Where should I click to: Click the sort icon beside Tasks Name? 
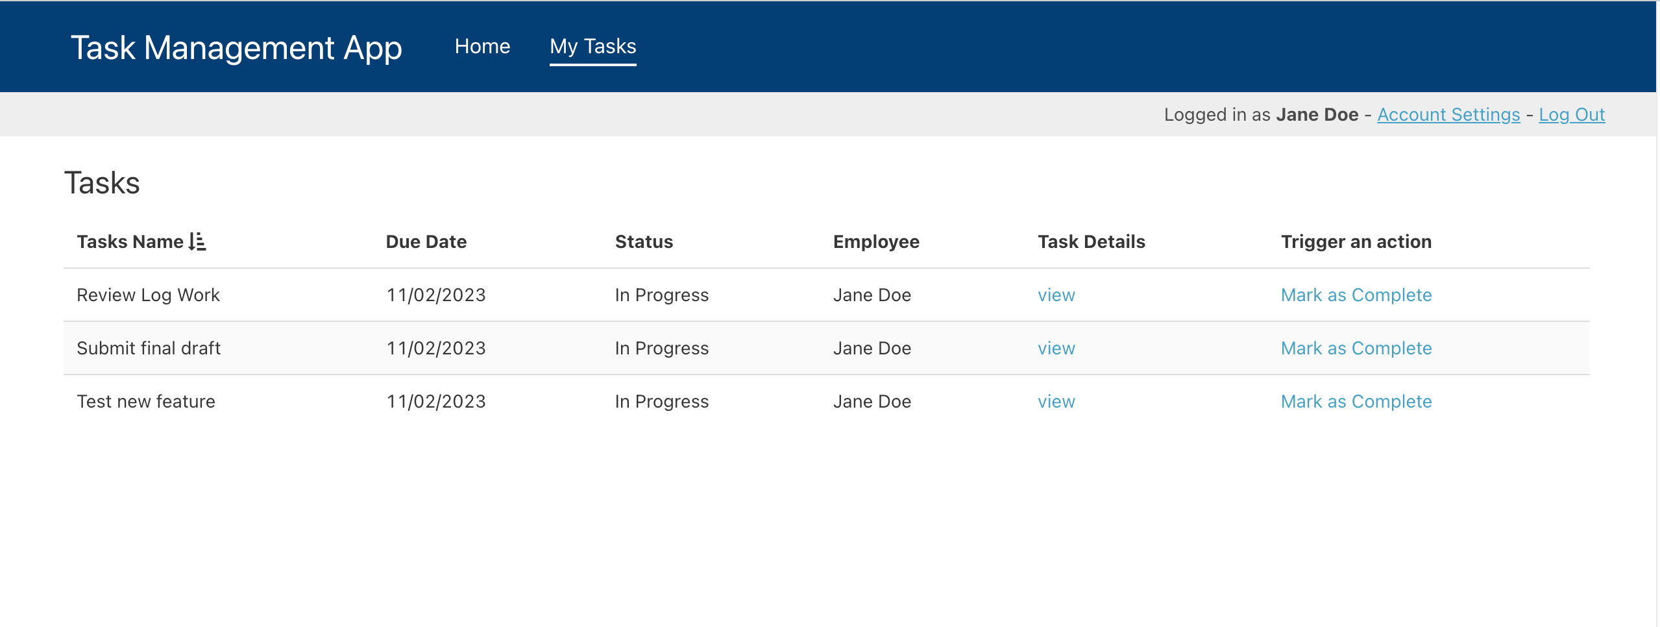[x=197, y=241]
